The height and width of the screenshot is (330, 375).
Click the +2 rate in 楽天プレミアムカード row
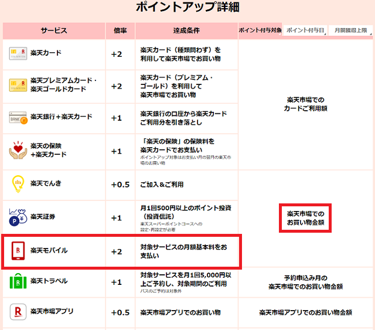tap(117, 86)
